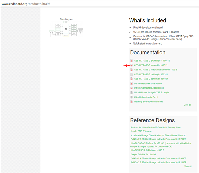Click '16 GB pre-loaded MicroSD card + adapter' text

tap(156, 32)
